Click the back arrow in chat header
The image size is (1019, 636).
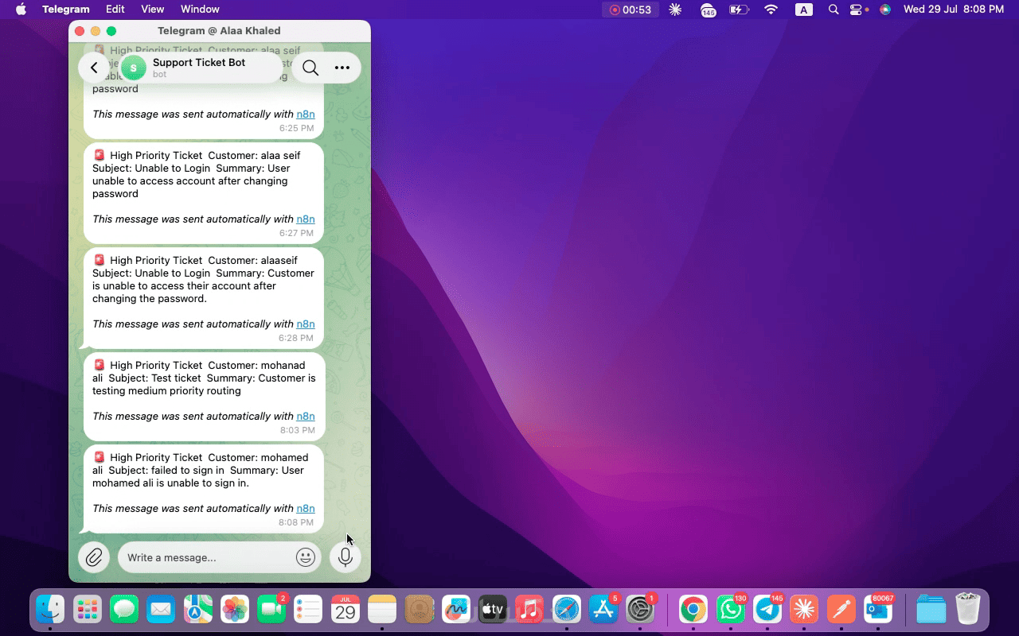pos(94,68)
